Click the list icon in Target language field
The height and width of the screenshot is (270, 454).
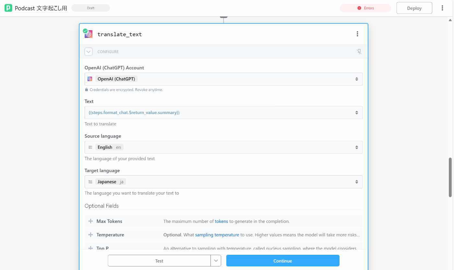click(x=90, y=182)
